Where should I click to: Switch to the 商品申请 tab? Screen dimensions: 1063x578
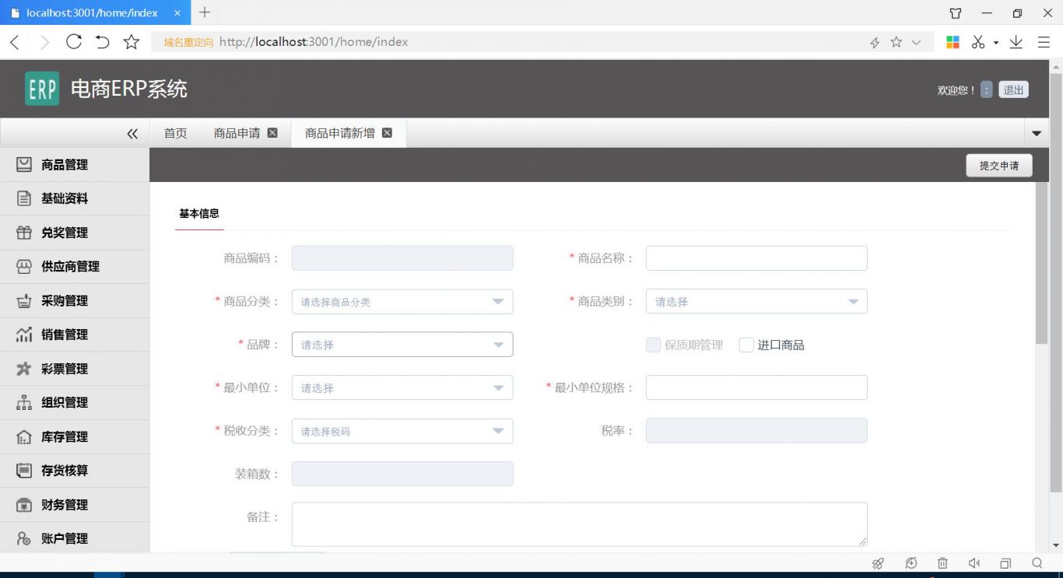click(237, 133)
